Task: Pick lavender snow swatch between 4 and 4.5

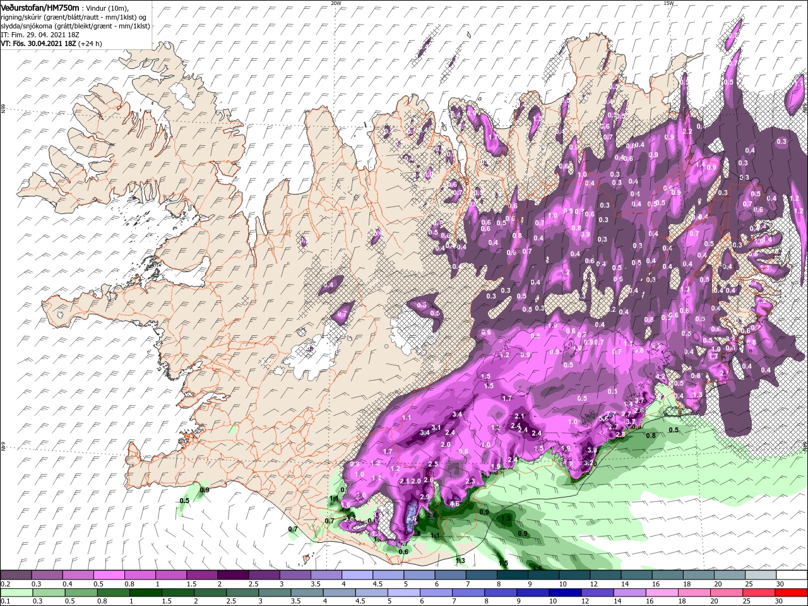Action: (x=357, y=575)
